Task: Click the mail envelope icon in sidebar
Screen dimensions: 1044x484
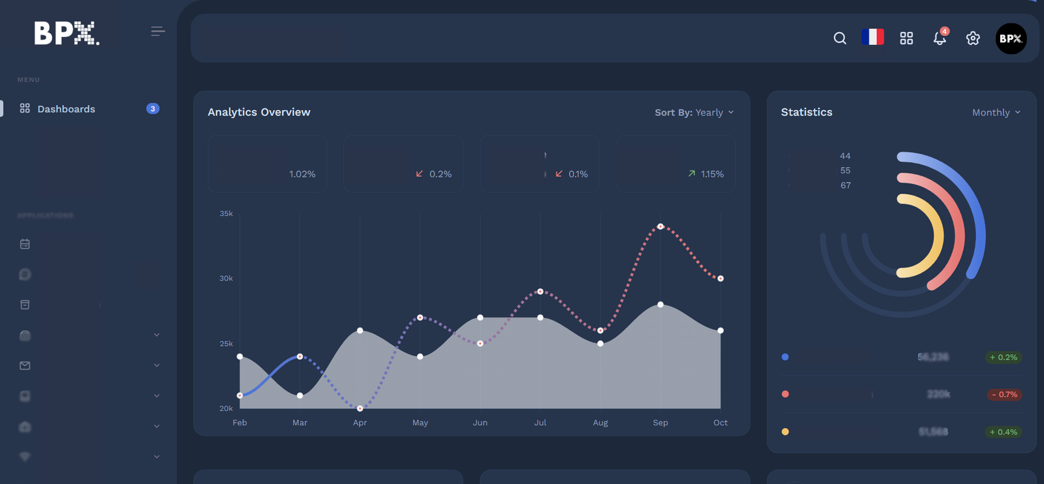Action: 25,366
